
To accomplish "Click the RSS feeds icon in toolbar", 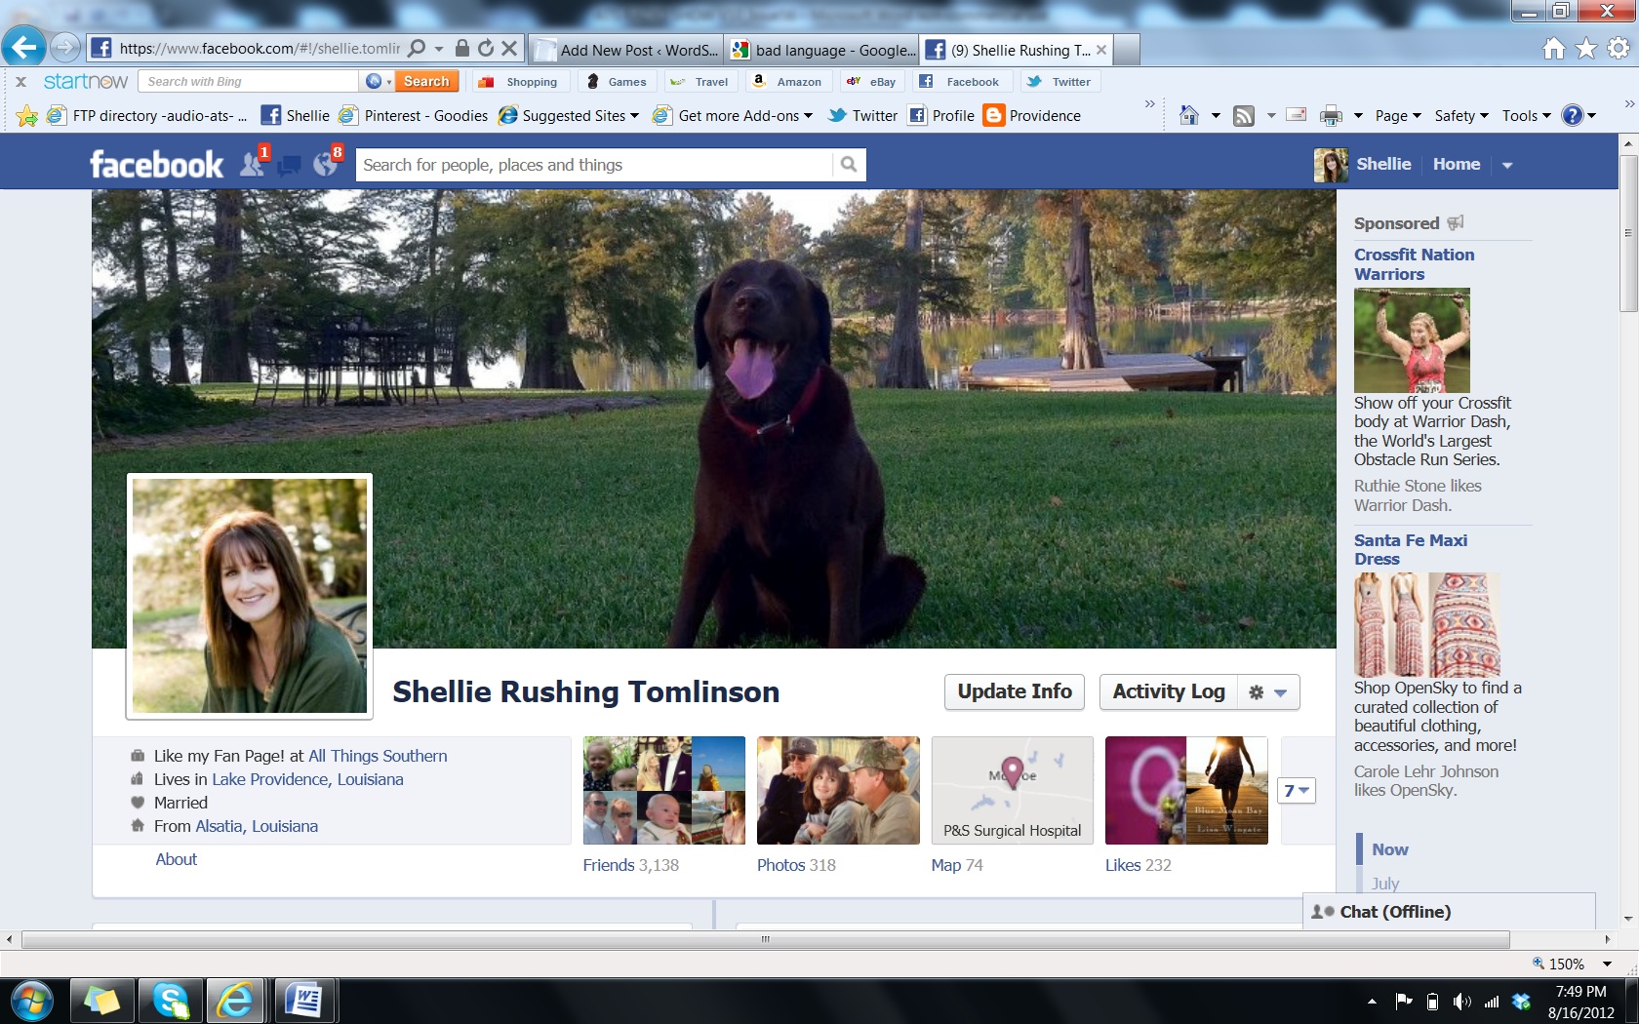I will click(1244, 116).
